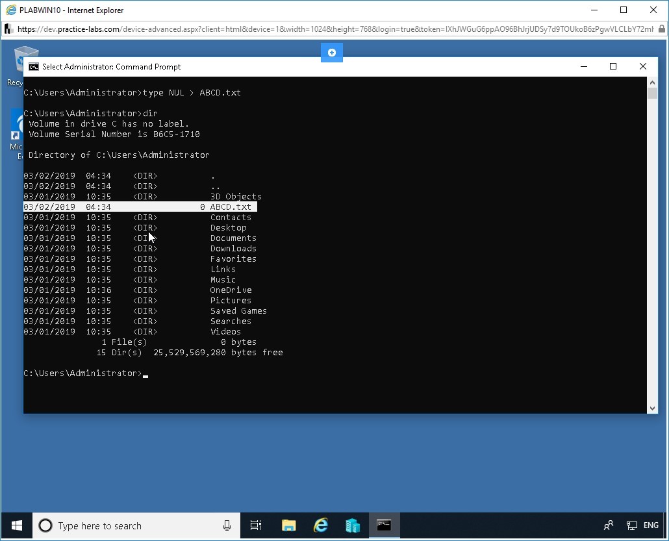Image resolution: width=669 pixels, height=541 pixels.
Task: Click the current prompt line at bottom
Action: [x=86, y=373]
